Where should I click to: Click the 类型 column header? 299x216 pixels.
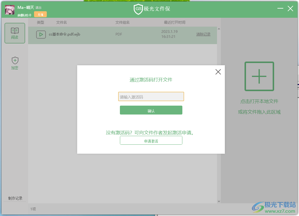click(40, 22)
